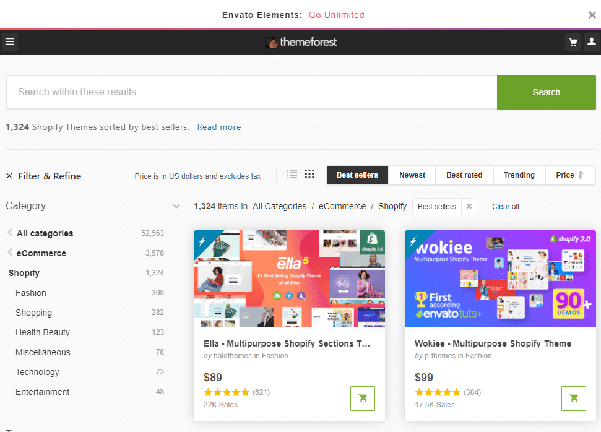Image resolution: width=601 pixels, height=432 pixels.
Task: Open p-themes author page
Action: 440,356
